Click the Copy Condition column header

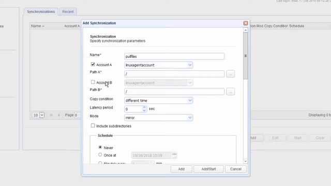276,26
